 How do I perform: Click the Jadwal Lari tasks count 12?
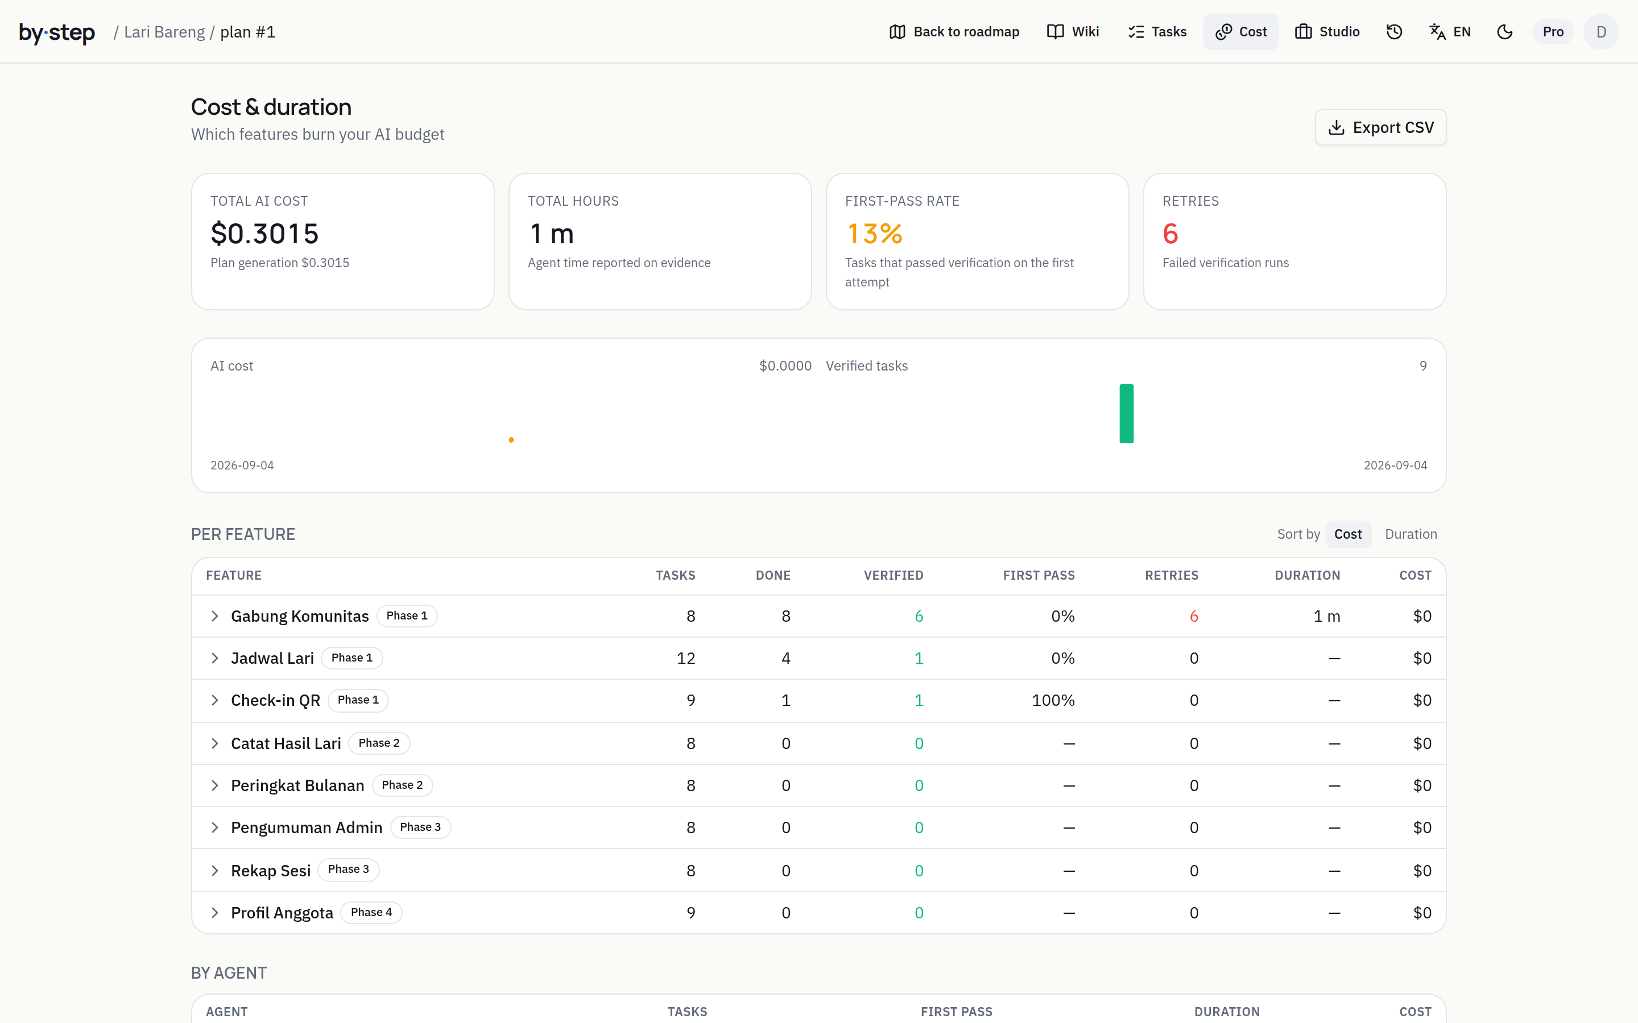[686, 658]
